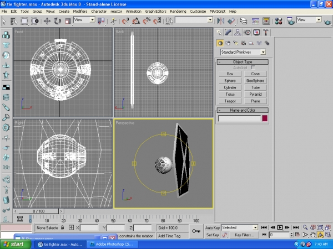Select the Space Warps category icon
Image resolution: width=333 pixels, height=249 pixels.
click(x=259, y=43)
